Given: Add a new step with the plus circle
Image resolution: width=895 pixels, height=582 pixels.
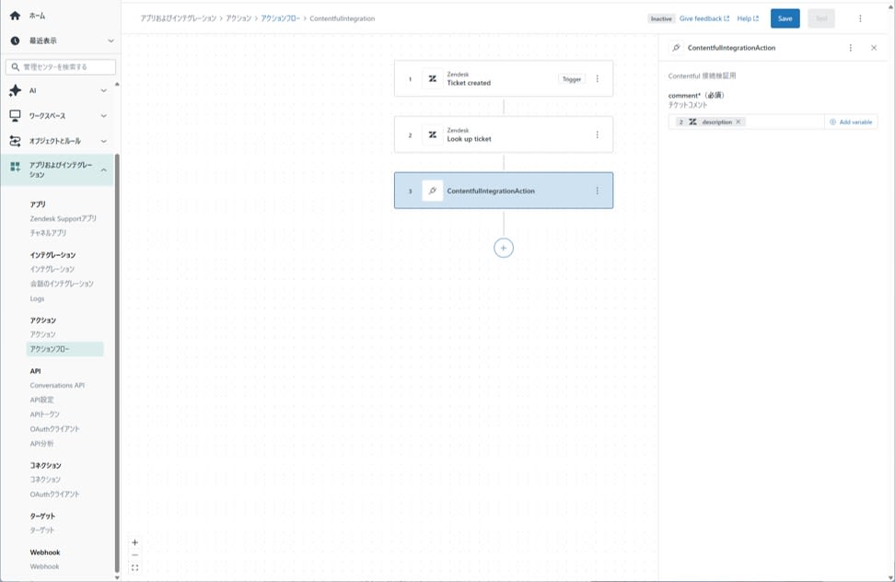Looking at the screenshot, I should [x=504, y=248].
